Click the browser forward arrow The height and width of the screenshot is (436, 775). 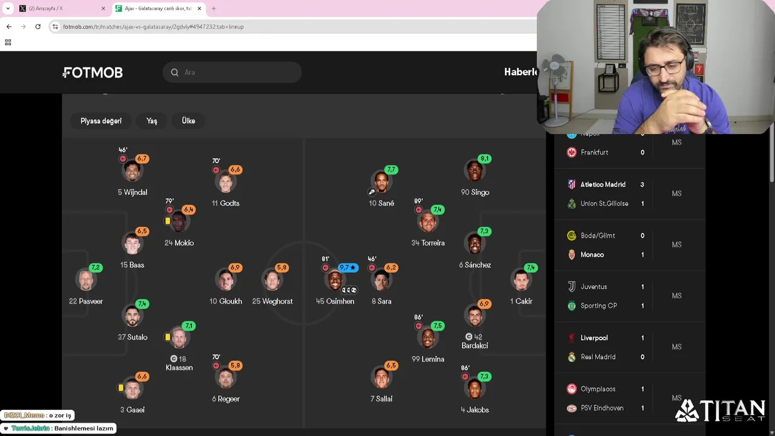click(x=23, y=27)
